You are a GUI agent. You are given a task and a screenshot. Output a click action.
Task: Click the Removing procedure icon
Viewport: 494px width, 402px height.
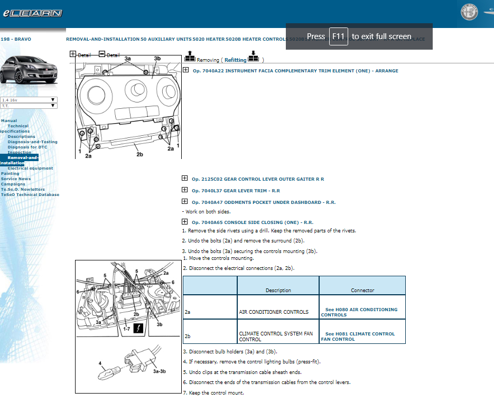[x=190, y=56]
